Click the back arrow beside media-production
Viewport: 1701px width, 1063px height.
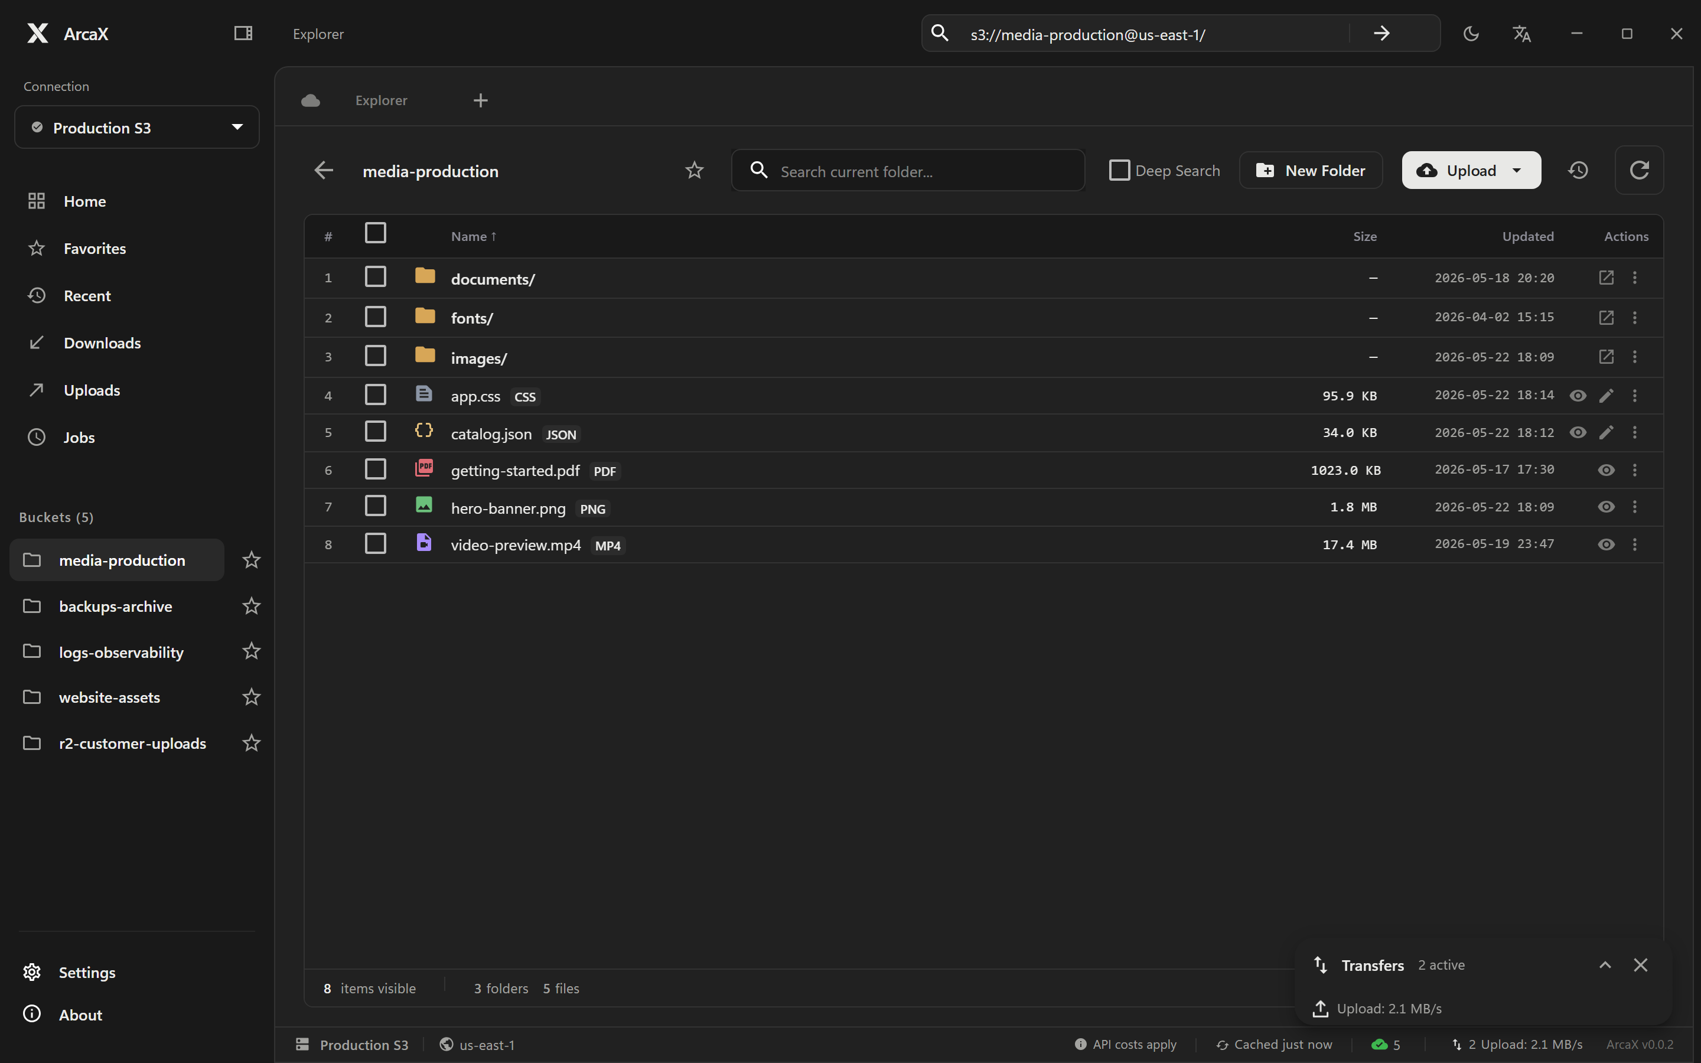click(323, 170)
